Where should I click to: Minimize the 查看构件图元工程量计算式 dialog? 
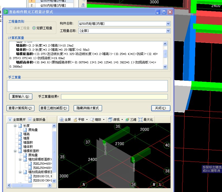[x=158, y=12]
